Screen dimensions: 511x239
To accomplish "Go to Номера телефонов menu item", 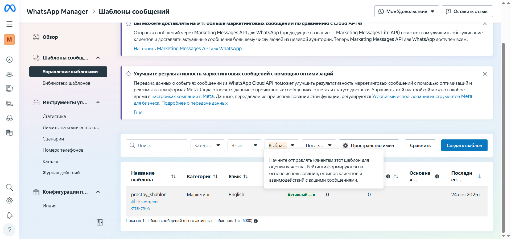I will (x=63, y=150).
